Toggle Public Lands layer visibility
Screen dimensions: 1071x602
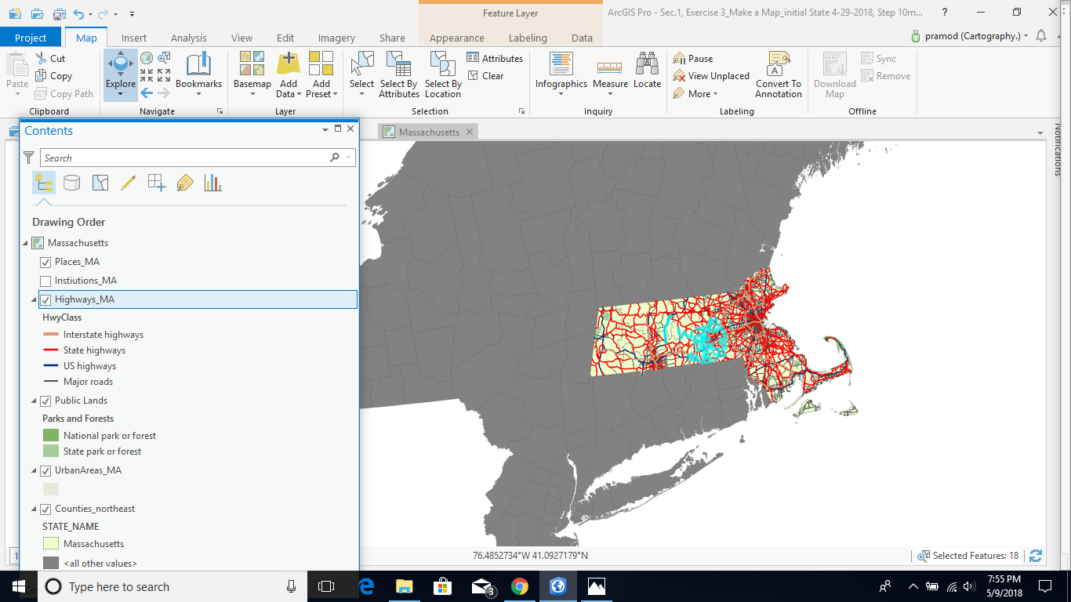click(45, 401)
